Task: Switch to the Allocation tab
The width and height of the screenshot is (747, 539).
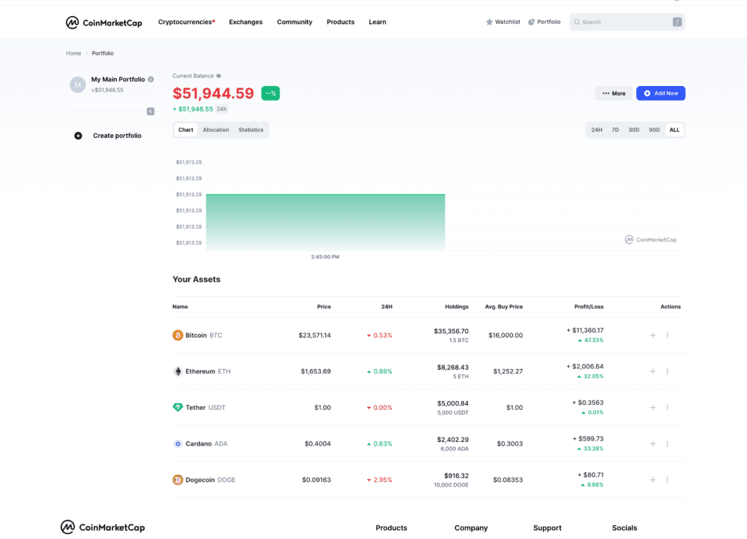Action: coord(216,130)
